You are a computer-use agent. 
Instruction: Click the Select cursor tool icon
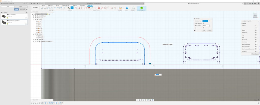[133, 8]
